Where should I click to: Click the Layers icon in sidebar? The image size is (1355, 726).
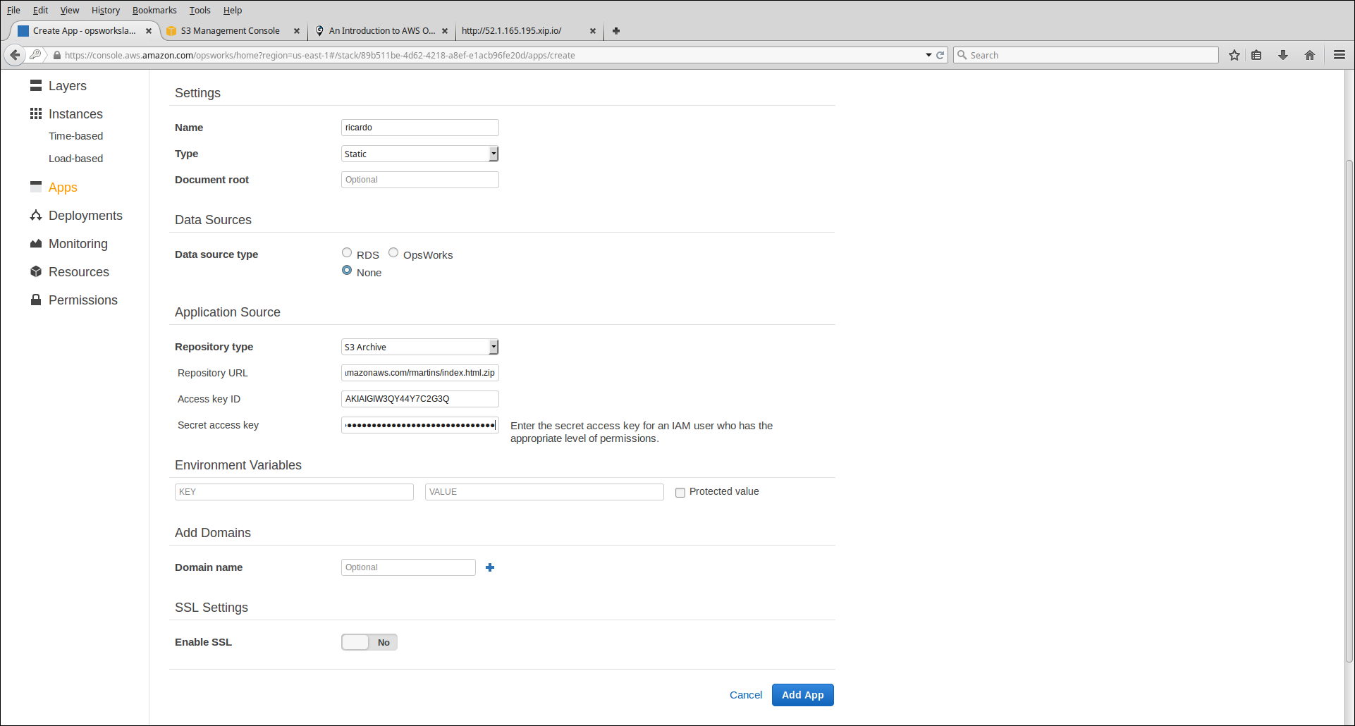pyautogui.click(x=36, y=86)
